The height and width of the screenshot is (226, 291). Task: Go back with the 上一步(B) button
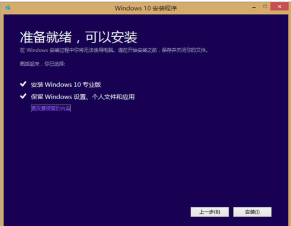click(x=210, y=212)
